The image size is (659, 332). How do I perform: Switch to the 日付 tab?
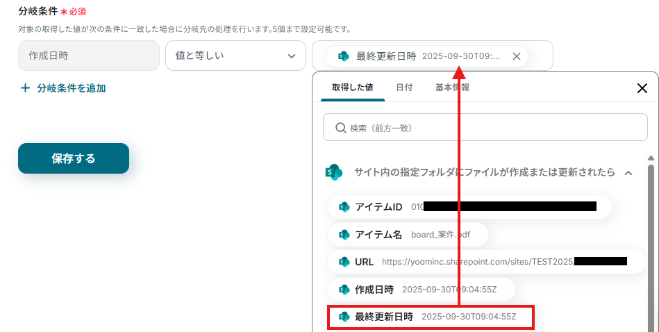[x=404, y=88]
